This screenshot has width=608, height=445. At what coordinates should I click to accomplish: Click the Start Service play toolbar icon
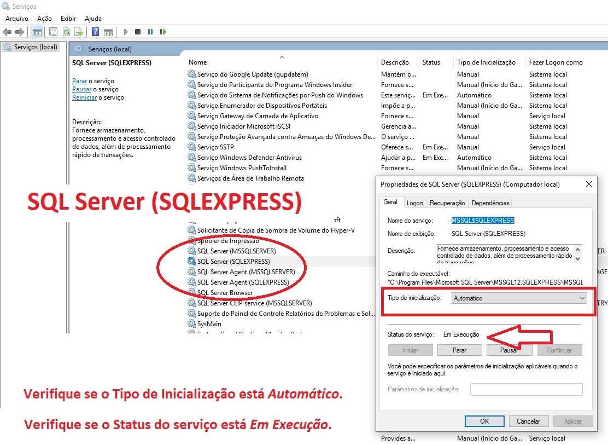point(125,32)
